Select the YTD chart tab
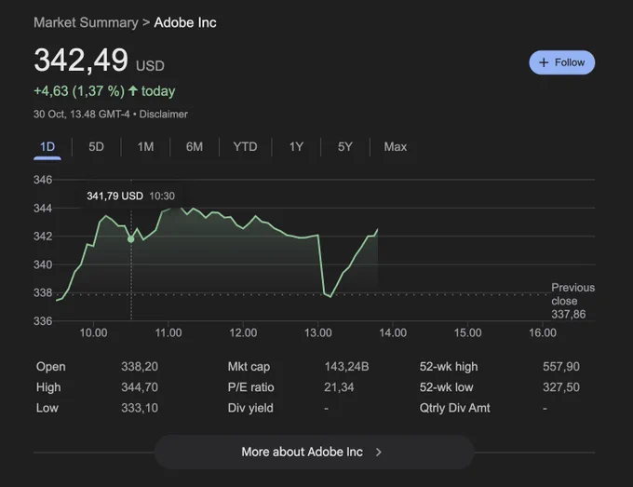Viewport: 633px width, 487px height. click(x=245, y=146)
